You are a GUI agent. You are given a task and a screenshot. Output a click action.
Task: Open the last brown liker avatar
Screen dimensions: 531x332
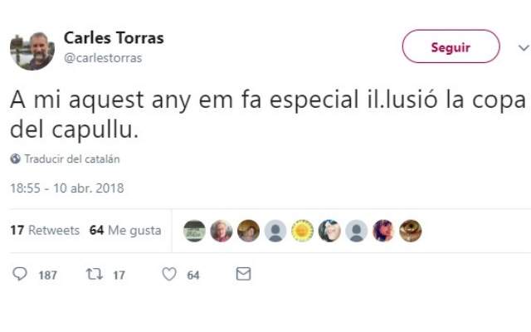click(x=410, y=231)
